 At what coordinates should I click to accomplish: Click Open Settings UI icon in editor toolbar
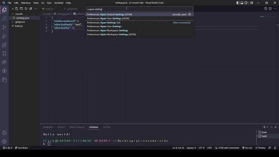pos(265,9)
